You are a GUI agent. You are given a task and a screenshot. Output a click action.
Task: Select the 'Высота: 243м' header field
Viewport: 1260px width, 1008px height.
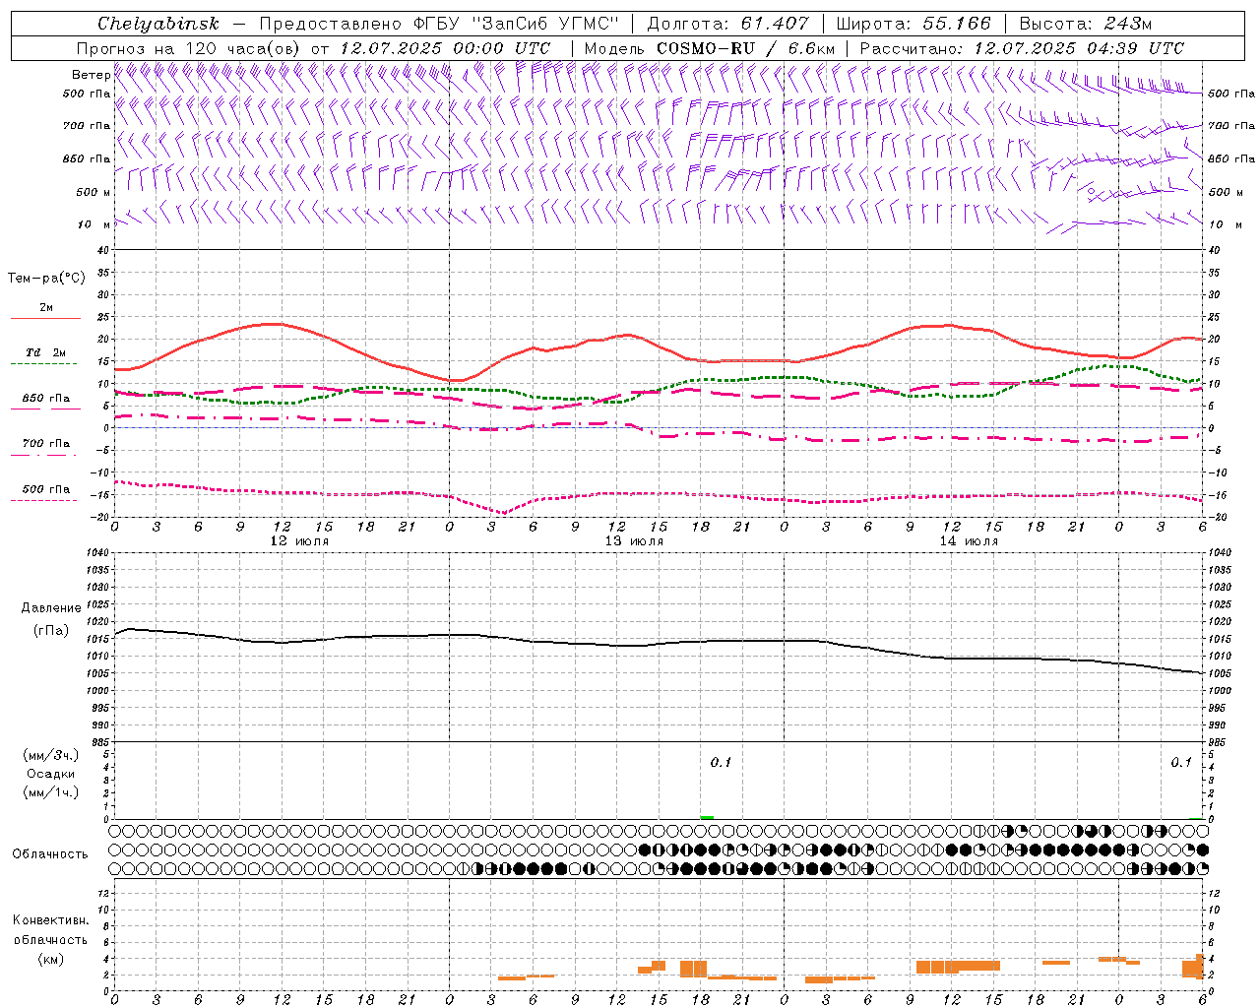pos(1086,24)
